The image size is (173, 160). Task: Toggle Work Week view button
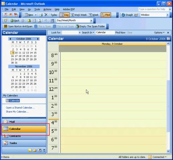click(79, 15)
